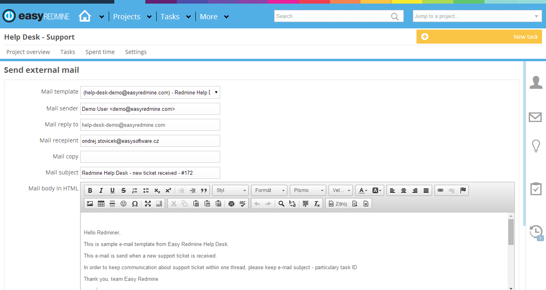
Task: Open Find in the editor
Action: (281, 204)
